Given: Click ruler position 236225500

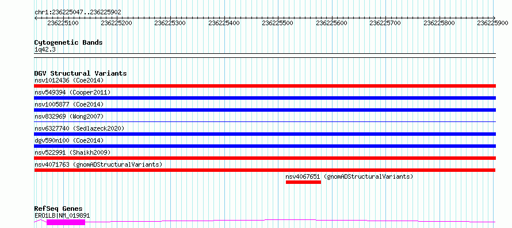Looking at the screenshot, I should [277, 23].
